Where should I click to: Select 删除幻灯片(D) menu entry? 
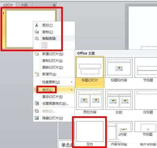click(53, 67)
